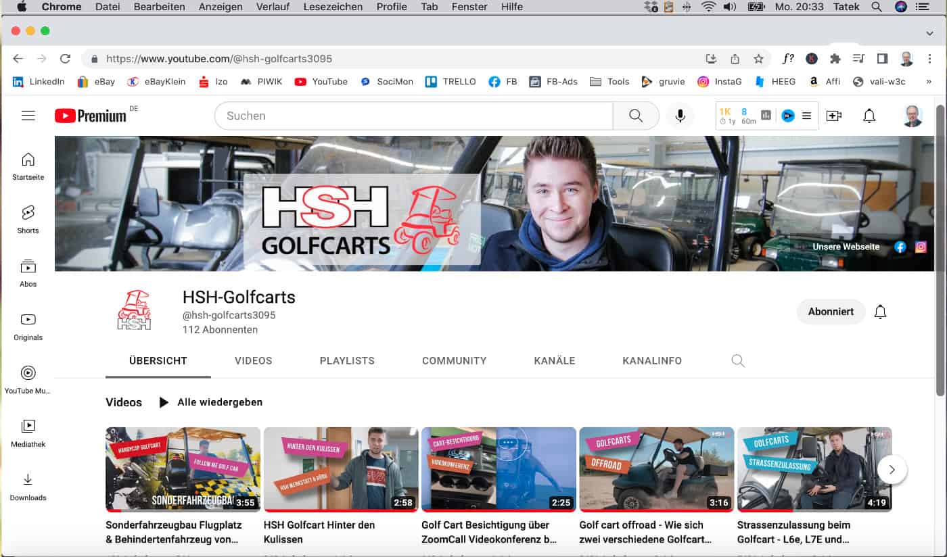Open the channel's Facebook icon on banner
Viewport: 947px width, 557px height.
click(x=900, y=247)
